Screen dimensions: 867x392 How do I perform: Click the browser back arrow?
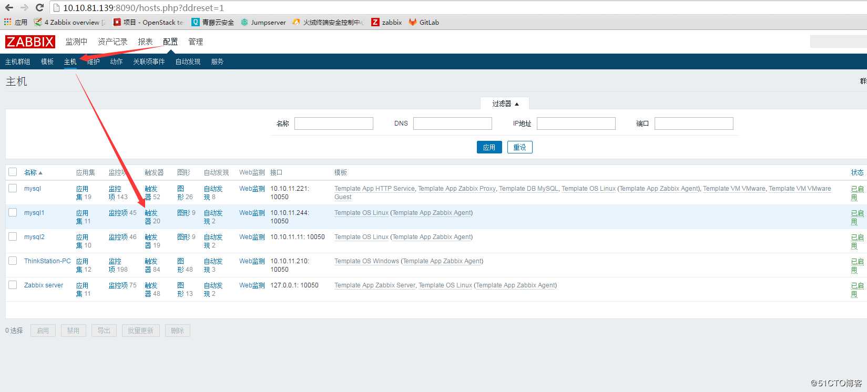[x=9, y=8]
